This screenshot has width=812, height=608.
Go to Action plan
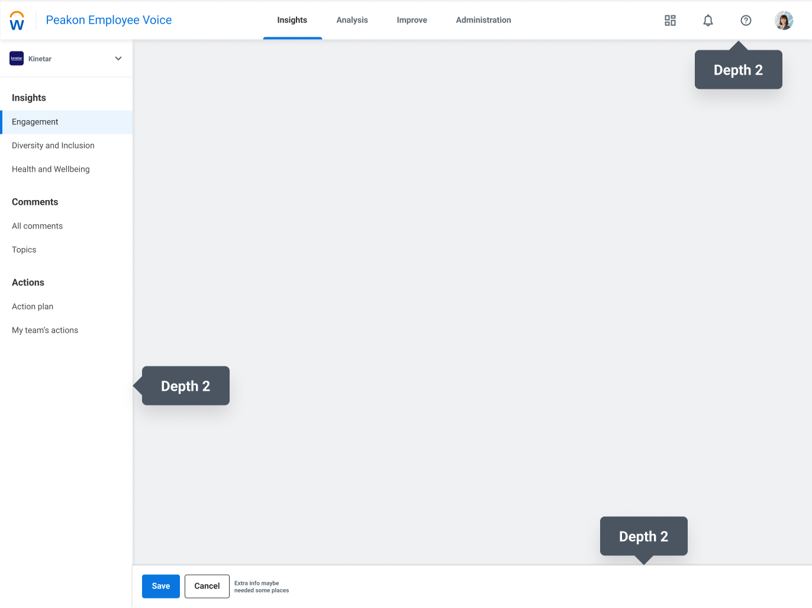(x=33, y=307)
